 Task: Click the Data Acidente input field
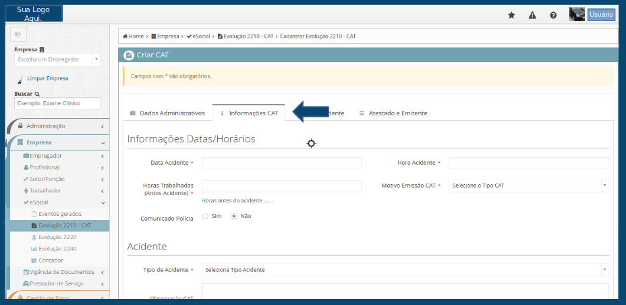281,163
